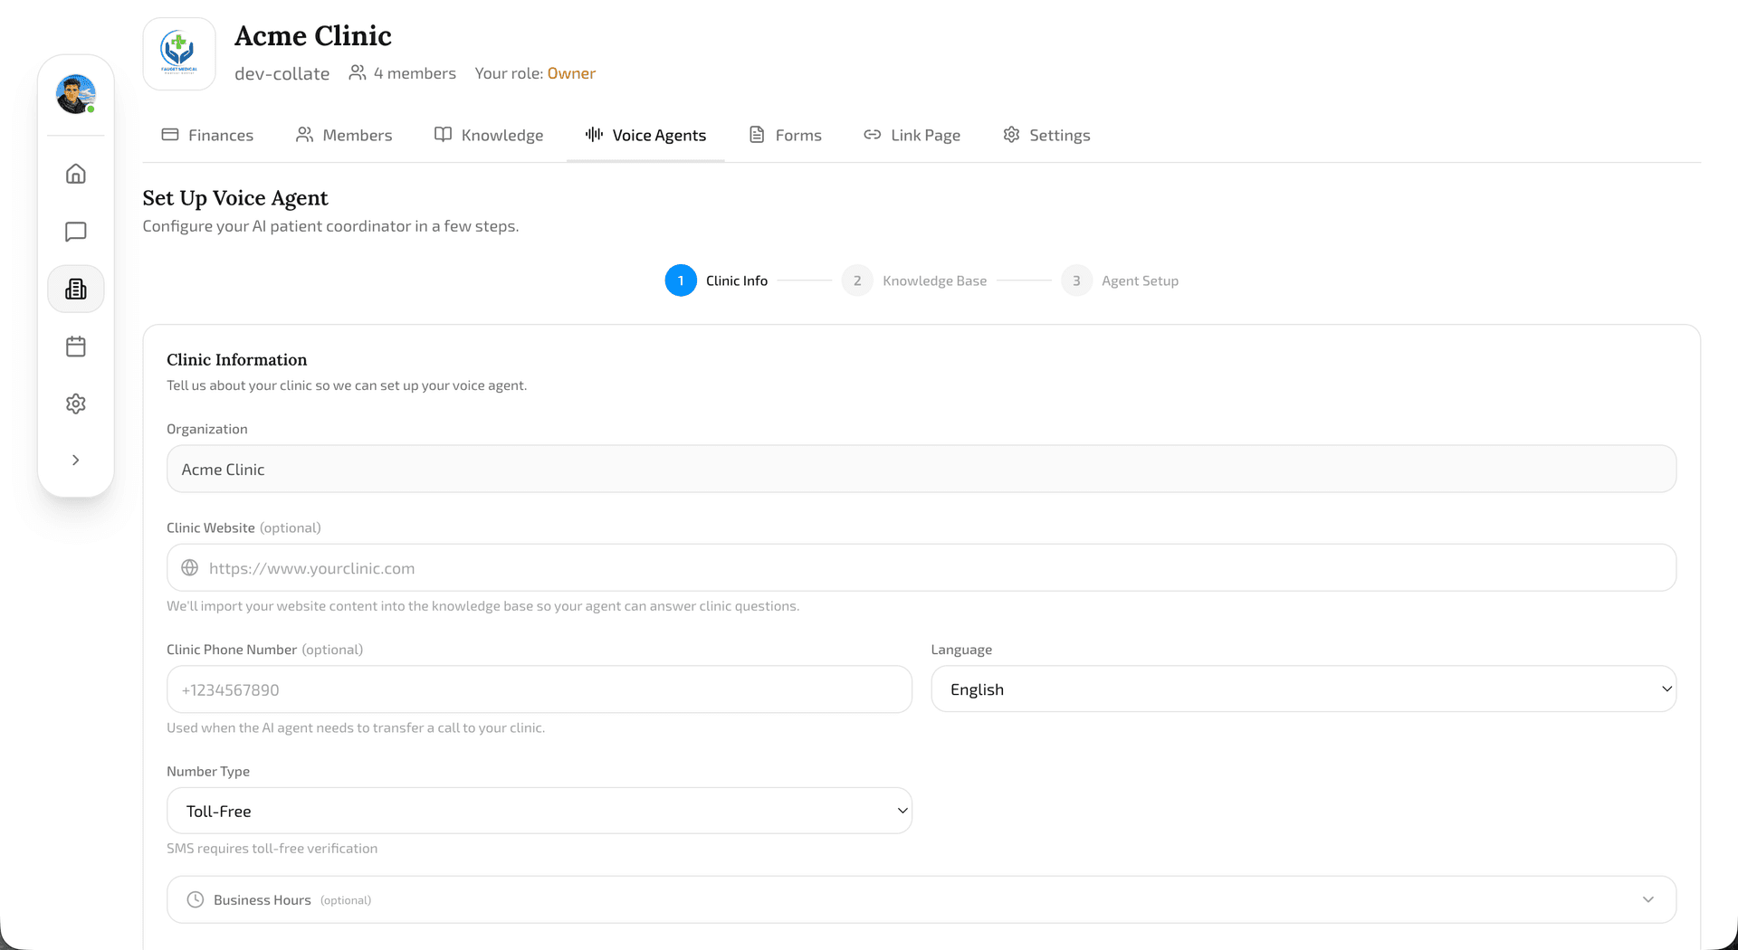This screenshot has height=950, width=1738.
Task: Click the 4 members link
Action: coord(402,73)
